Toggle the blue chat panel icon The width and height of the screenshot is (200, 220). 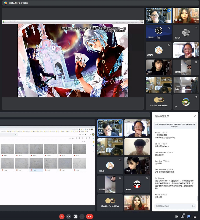tap(189, 217)
